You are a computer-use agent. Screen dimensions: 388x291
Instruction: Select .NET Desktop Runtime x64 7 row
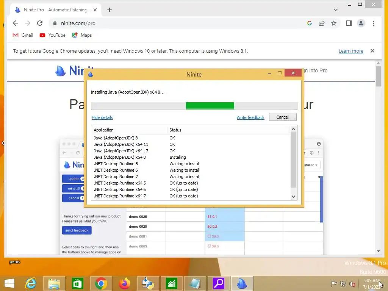click(x=191, y=196)
